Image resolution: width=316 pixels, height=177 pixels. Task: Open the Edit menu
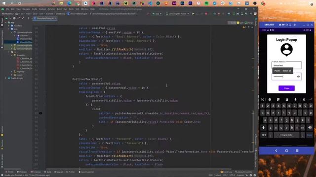(x=13, y=9)
